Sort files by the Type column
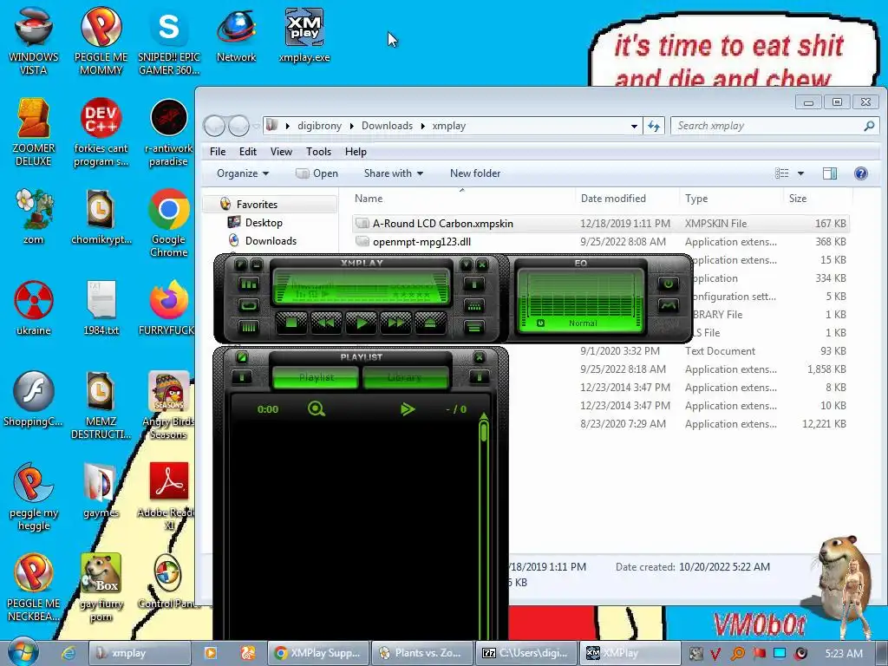 pyautogui.click(x=730, y=199)
